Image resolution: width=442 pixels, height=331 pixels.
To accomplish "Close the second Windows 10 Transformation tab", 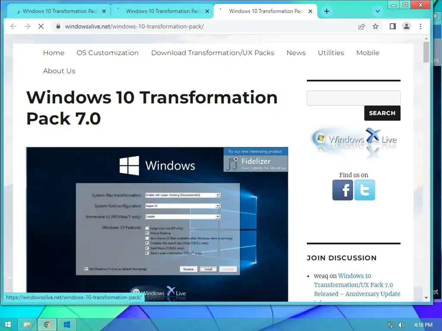I will coord(207,11).
